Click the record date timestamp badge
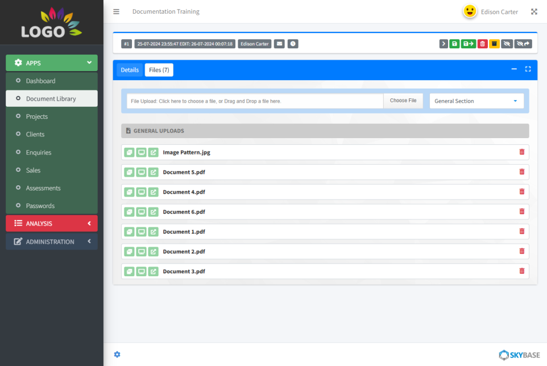The width and height of the screenshot is (547, 366). pos(185,44)
